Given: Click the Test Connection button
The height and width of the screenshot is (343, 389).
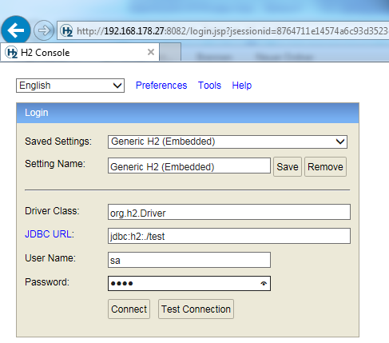Looking at the screenshot, I should coord(196,309).
